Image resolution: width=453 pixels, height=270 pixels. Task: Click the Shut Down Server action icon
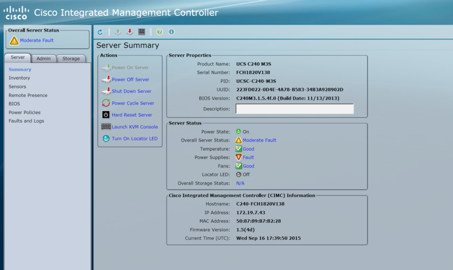coord(106,91)
